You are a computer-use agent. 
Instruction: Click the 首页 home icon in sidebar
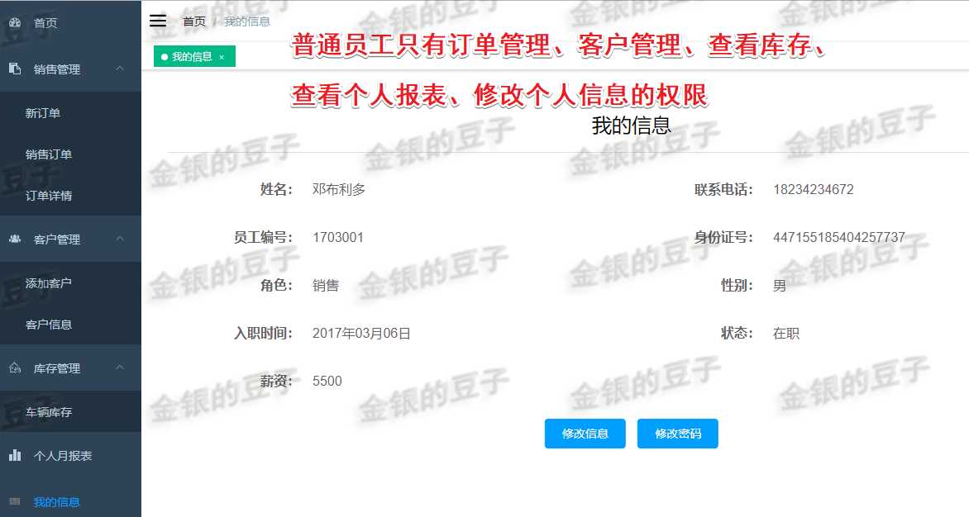17,22
